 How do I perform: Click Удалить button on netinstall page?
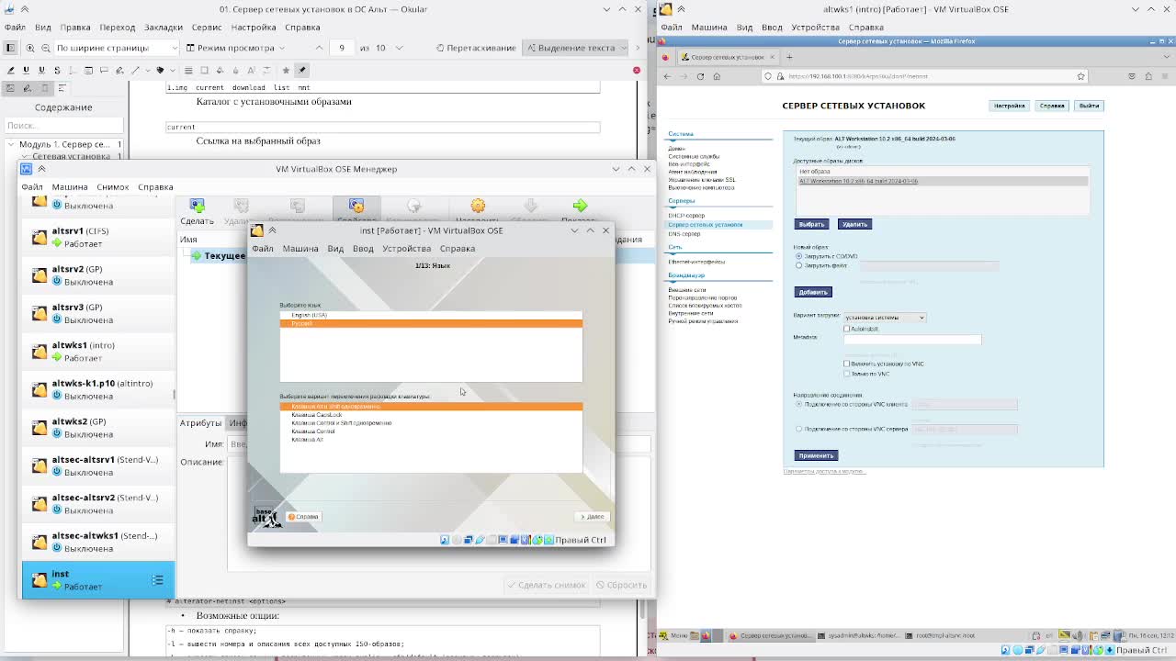point(854,224)
